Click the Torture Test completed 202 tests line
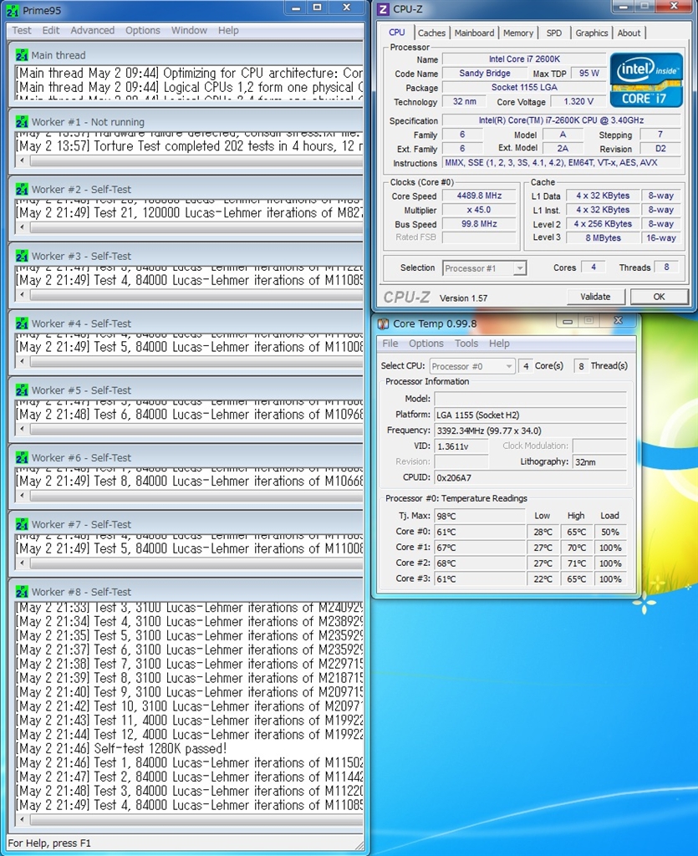This screenshot has height=856, width=698. coord(189,146)
